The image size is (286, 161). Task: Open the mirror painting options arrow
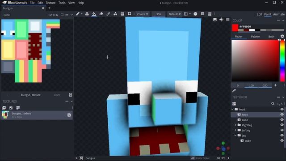(190, 14)
